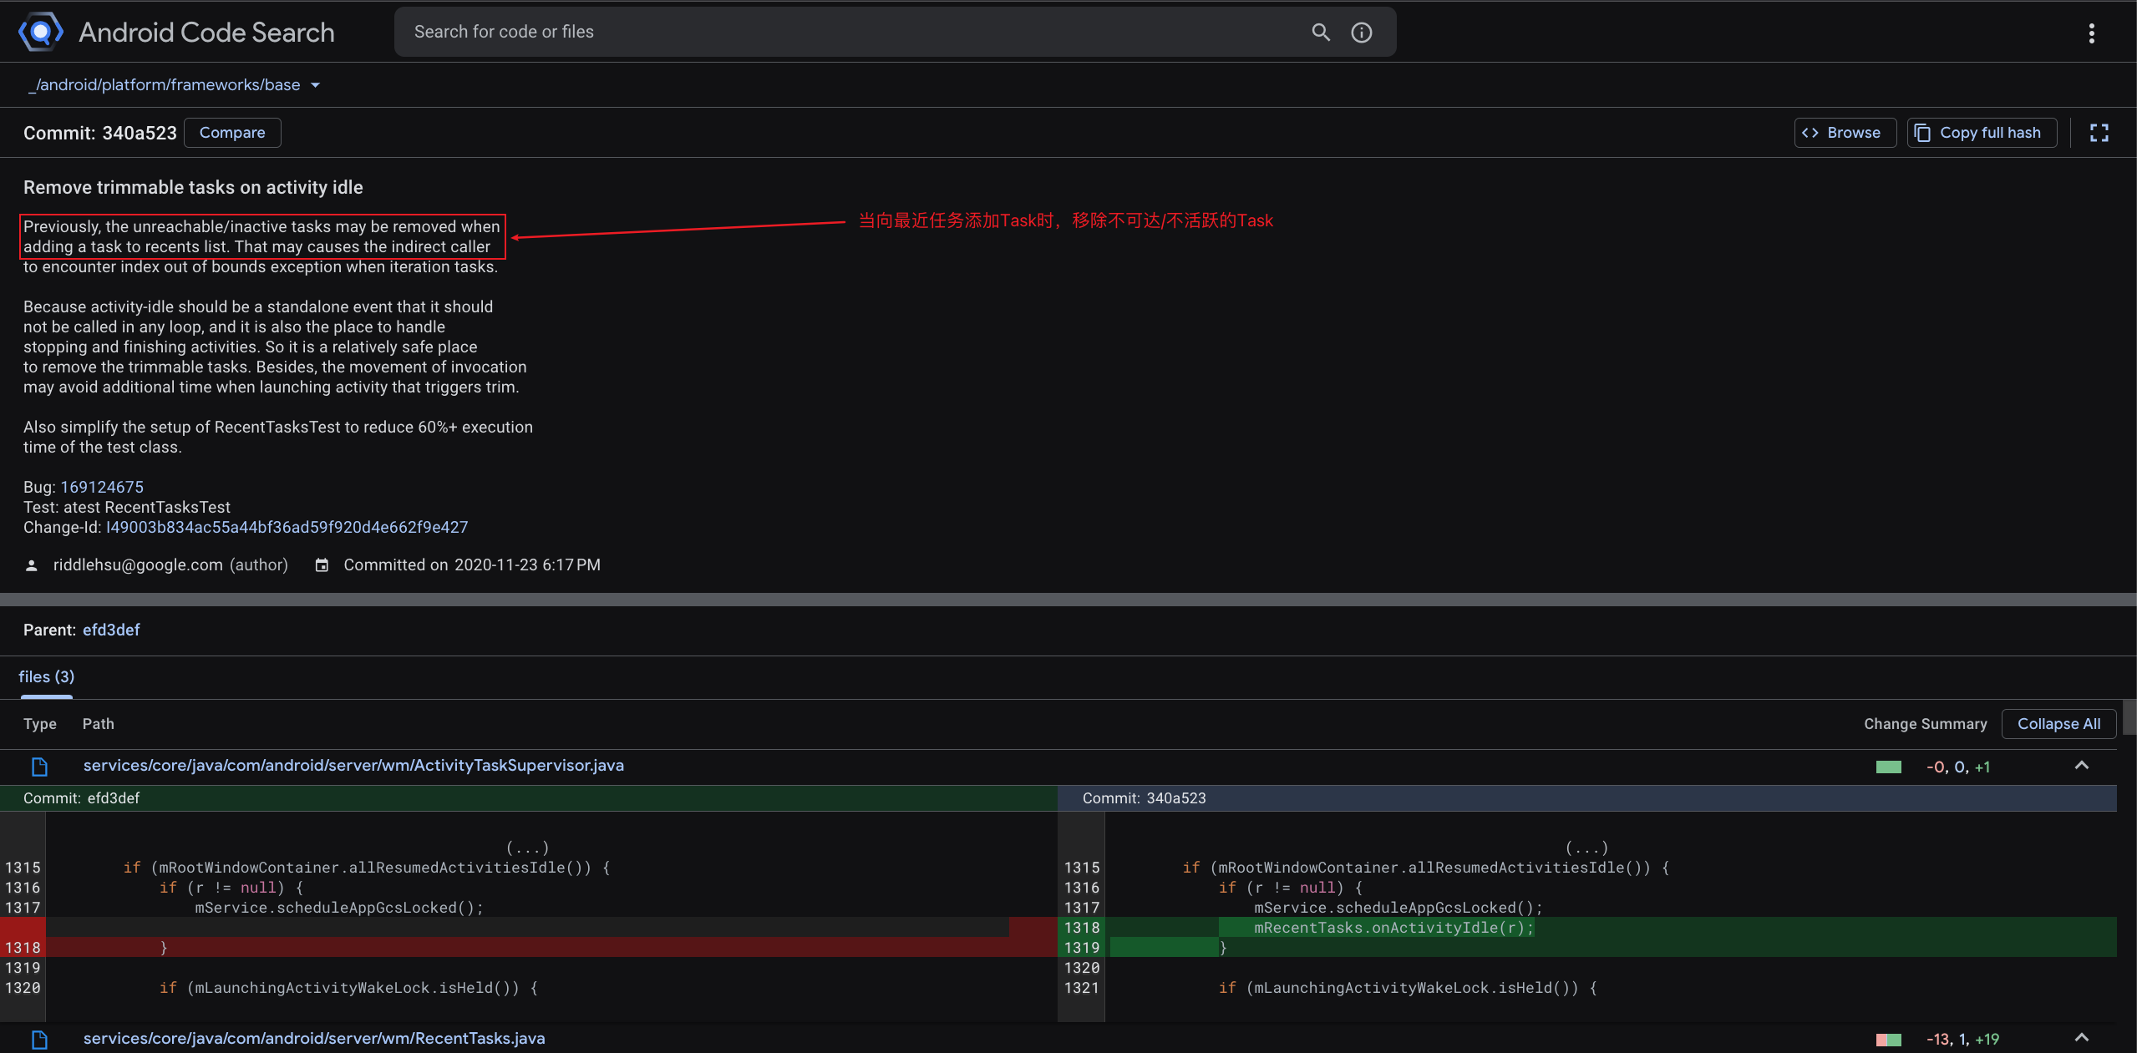Copy the full commit hash
The height and width of the screenshot is (1053, 2137).
pos(1982,133)
